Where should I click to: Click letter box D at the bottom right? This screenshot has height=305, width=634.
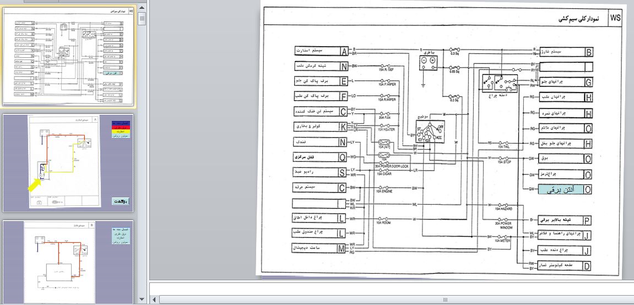587,267
